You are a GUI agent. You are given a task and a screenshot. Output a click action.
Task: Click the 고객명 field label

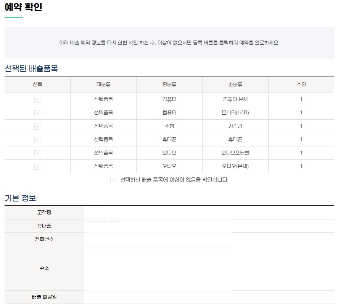[44, 213]
